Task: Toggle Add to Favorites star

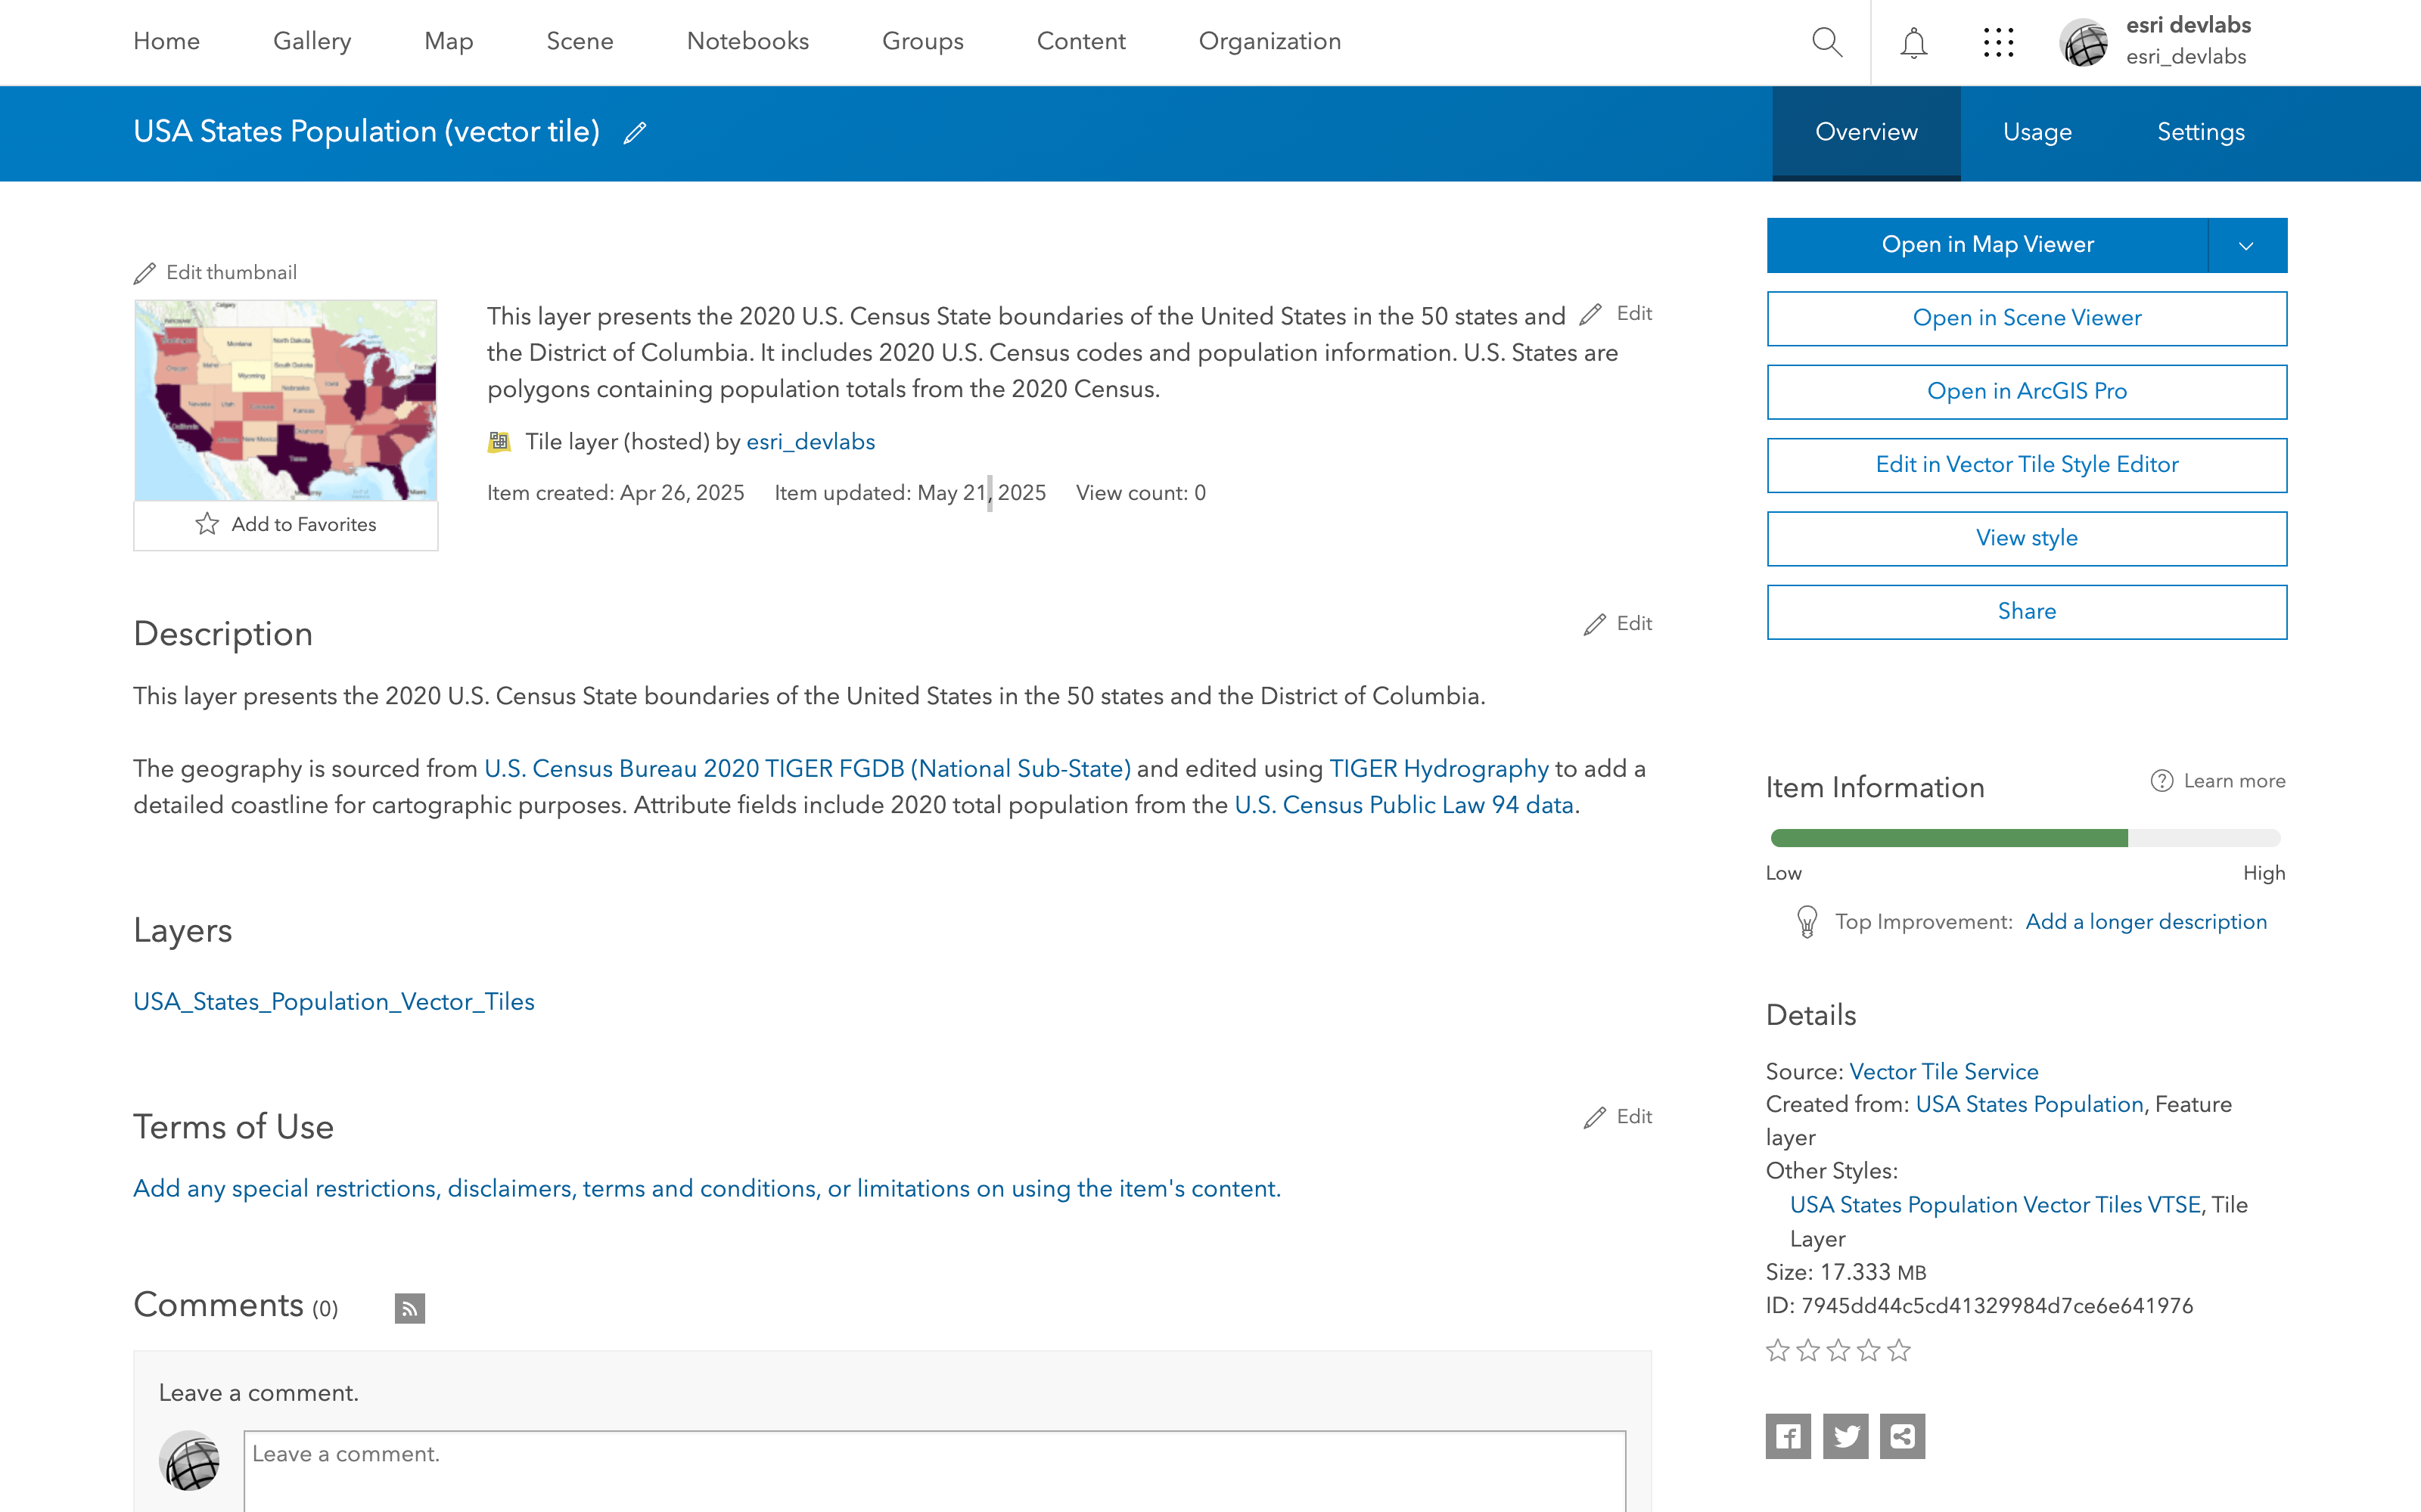Action: 207,524
